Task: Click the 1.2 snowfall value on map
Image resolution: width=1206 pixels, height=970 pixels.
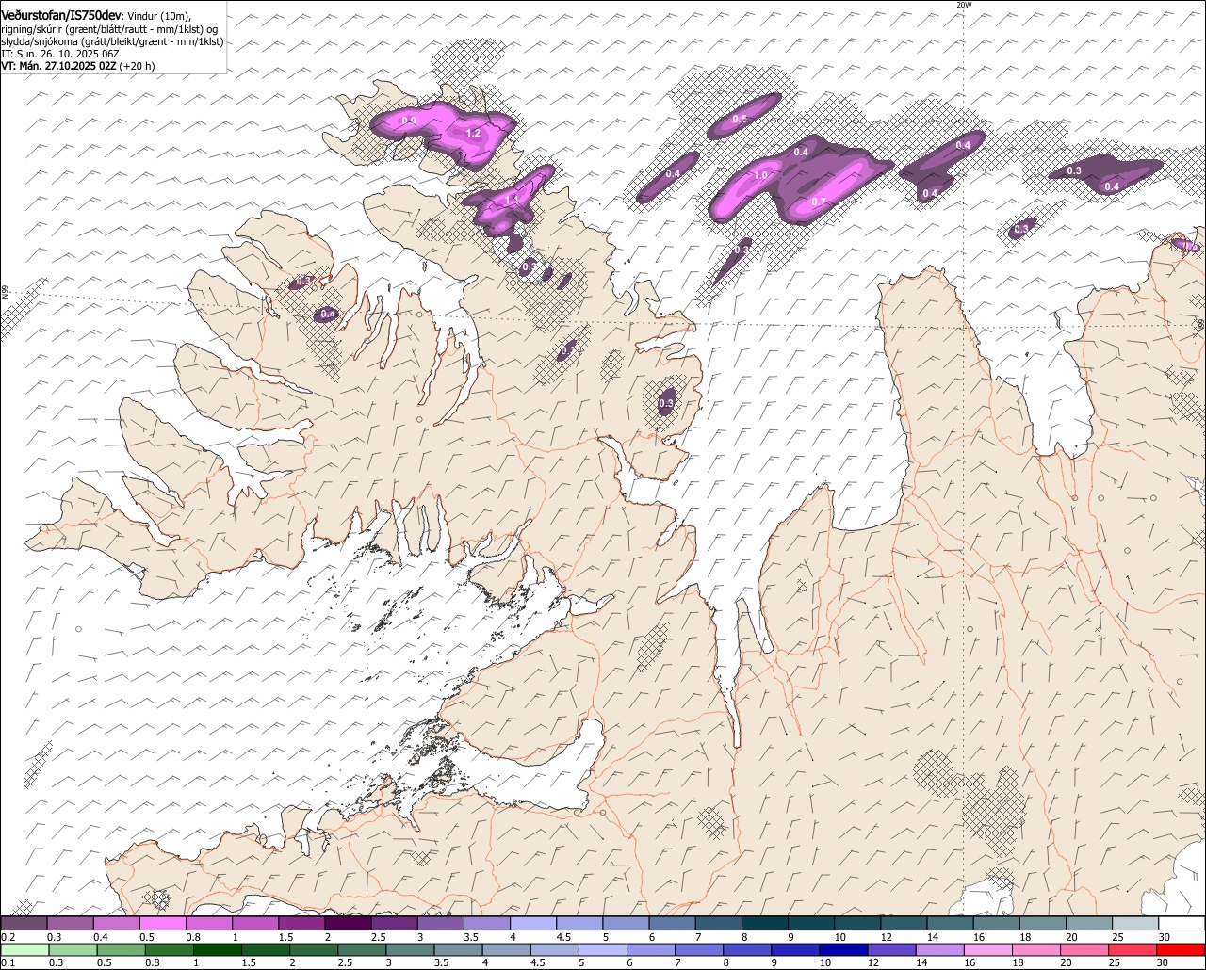Action: (474, 134)
